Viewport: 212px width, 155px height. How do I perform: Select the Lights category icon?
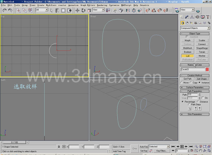[191, 23]
